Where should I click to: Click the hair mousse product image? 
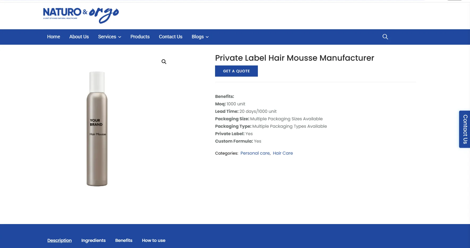pos(97,128)
